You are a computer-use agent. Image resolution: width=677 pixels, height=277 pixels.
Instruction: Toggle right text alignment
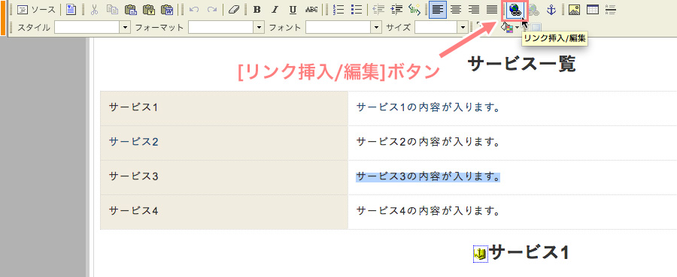point(474,10)
